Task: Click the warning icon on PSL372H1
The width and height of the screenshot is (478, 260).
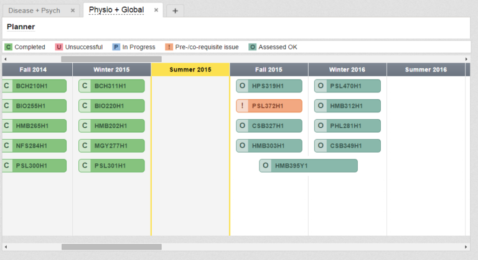Action: (x=242, y=106)
